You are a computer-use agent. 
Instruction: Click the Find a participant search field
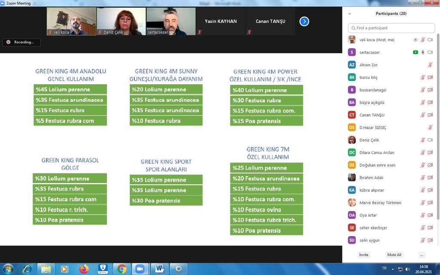[x=391, y=28]
